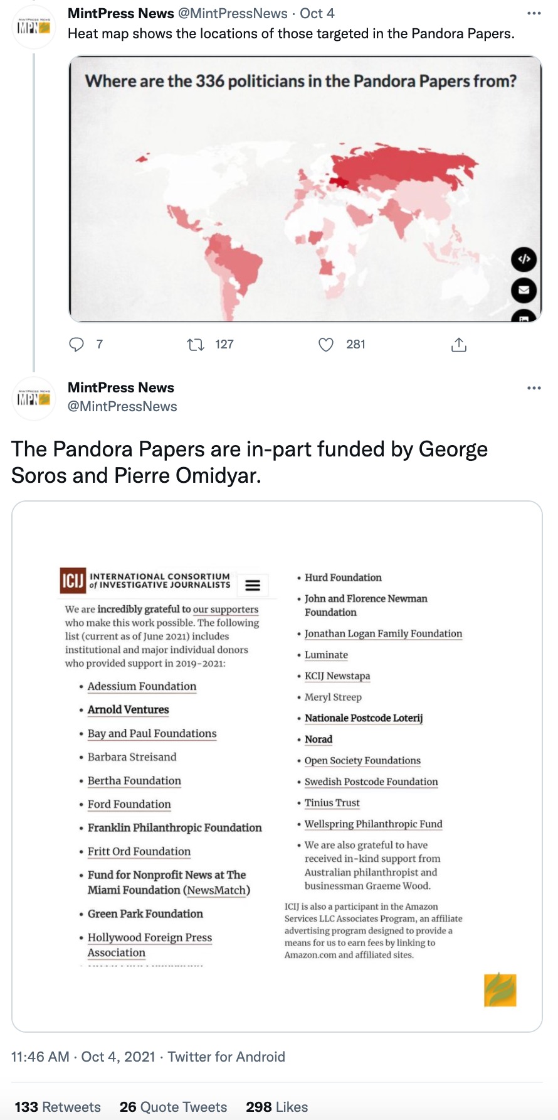The width and height of the screenshot is (558, 1120).
Task: Open more options on main tweet
Action: click(x=534, y=388)
